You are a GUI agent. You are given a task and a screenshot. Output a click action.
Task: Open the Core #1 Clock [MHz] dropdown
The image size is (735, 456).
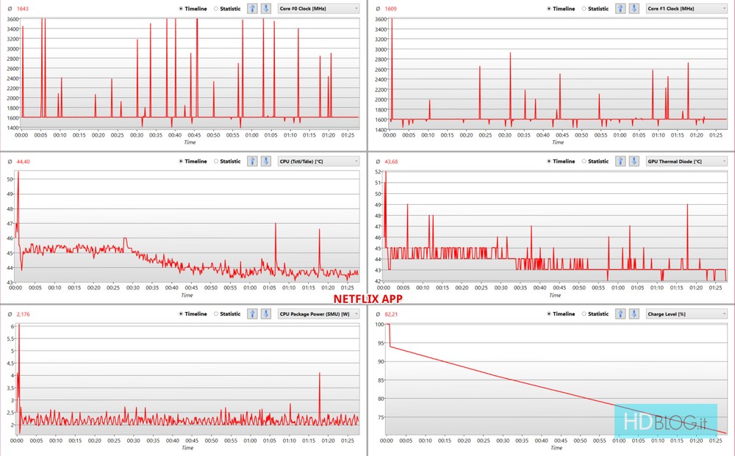click(686, 8)
